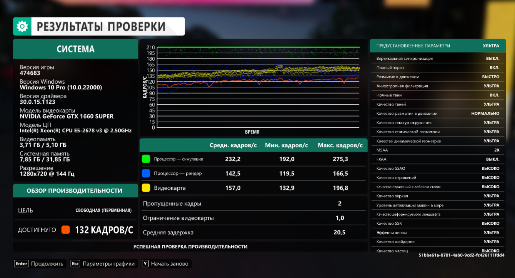Click Процессор — рендер average value 142,5
Image resolution: width=515 pixels, height=278 pixels.
[233, 173]
